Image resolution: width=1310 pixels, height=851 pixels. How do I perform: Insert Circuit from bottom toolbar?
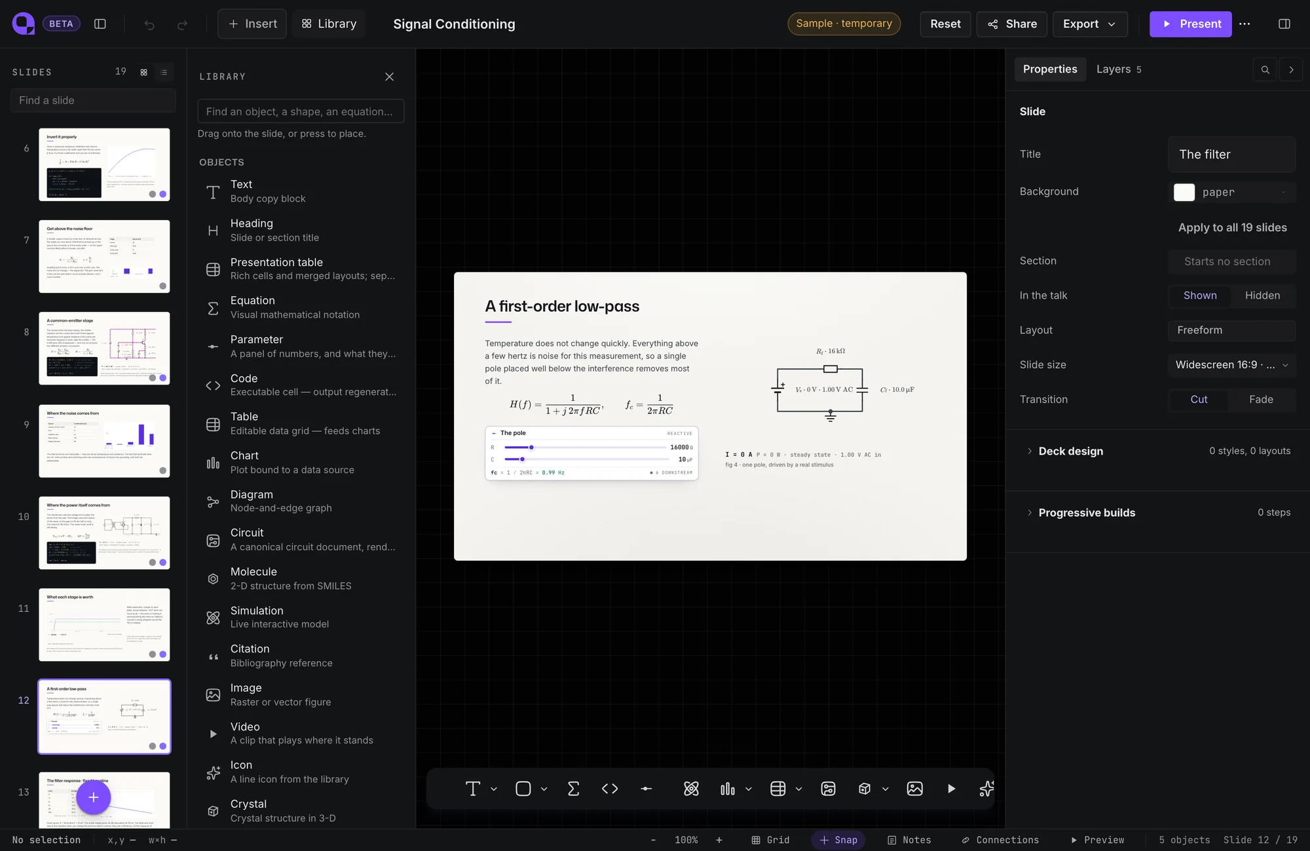828,789
